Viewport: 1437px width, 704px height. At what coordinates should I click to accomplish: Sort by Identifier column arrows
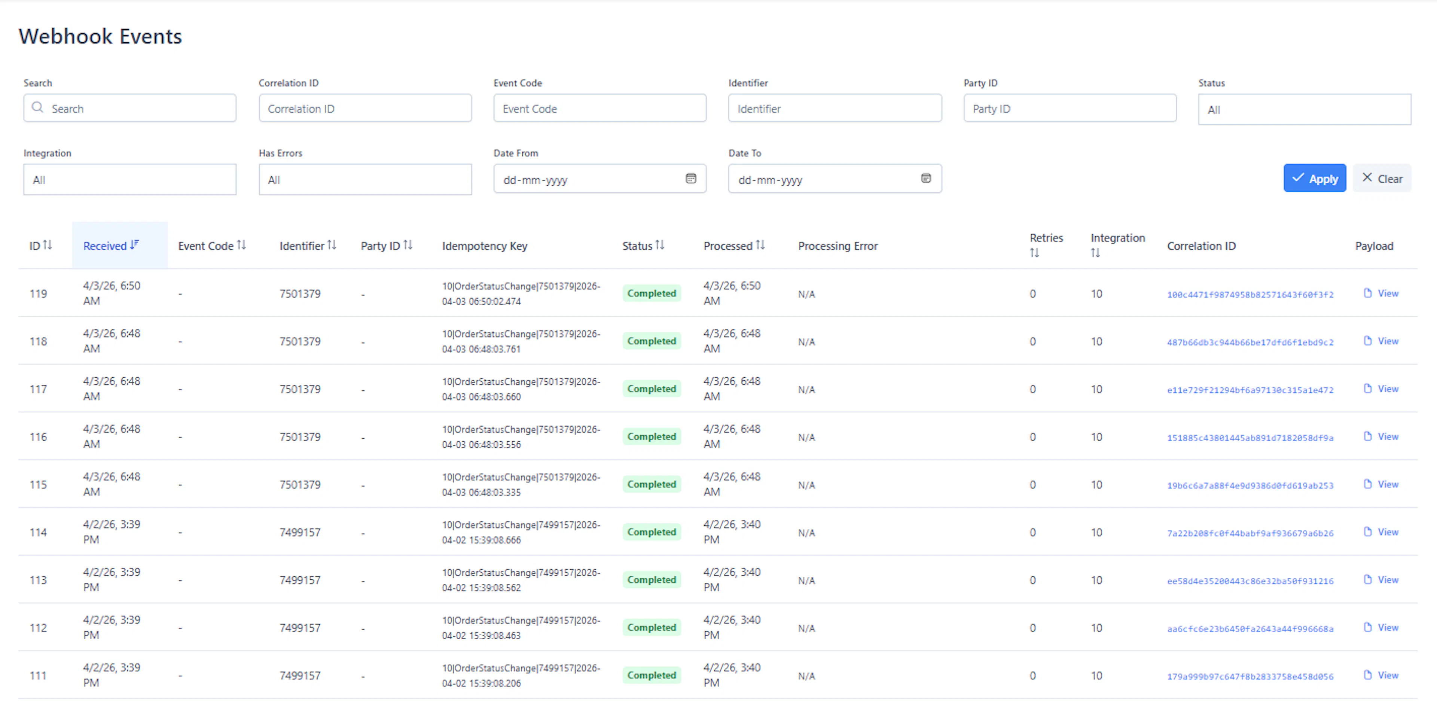coord(331,245)
